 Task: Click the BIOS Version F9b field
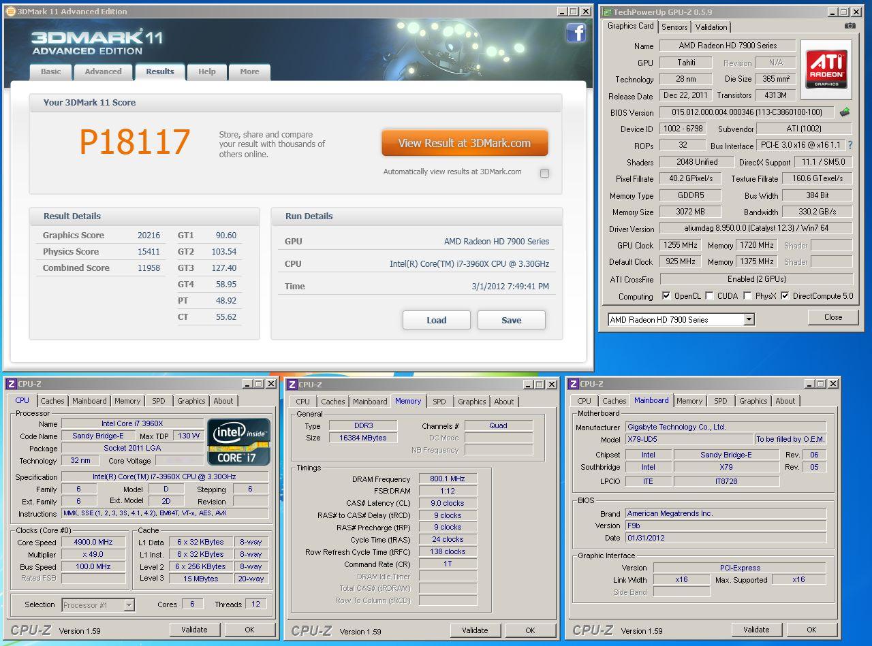pyautogui.click(x=726, y=526)
